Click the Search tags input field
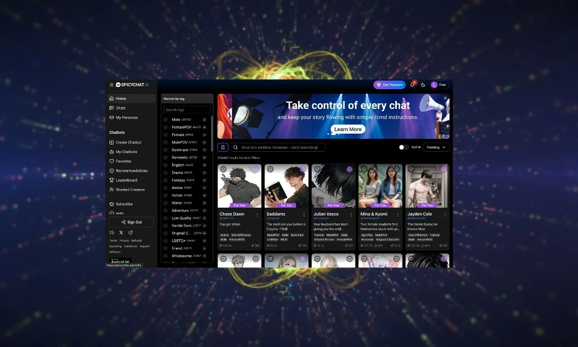This screenshot has width=578, height=347. coord(186,109)
